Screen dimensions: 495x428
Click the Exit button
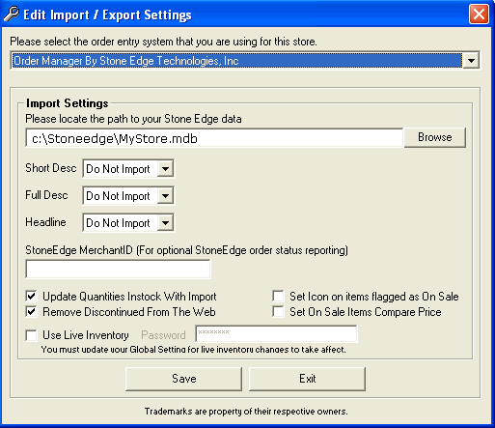(x=307, y=379)
